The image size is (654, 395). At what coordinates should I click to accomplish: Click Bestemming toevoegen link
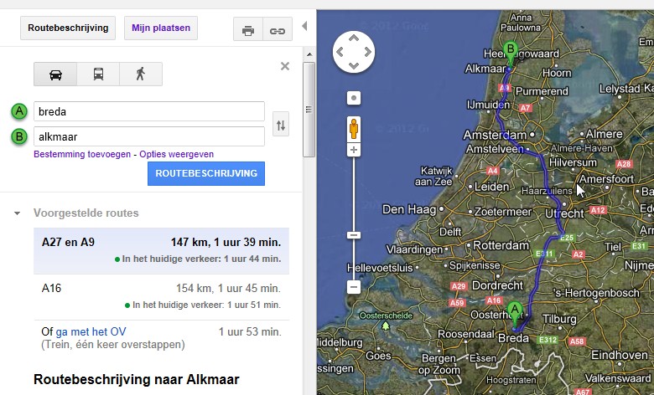tap(82, 154)
